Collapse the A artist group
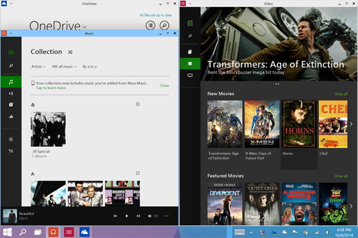The image size is (358, 238). [137, 174]
